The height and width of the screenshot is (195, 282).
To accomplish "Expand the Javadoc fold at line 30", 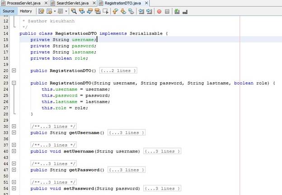I will [14, 126].
